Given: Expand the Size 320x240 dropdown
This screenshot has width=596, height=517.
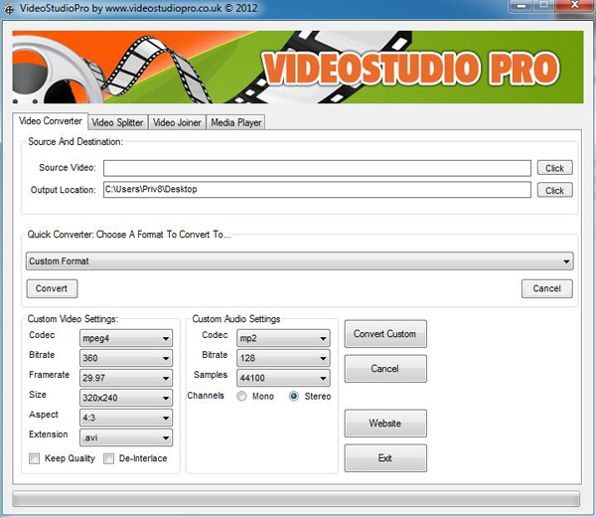Looking at the screenshot, I should (x=126, y=398).
